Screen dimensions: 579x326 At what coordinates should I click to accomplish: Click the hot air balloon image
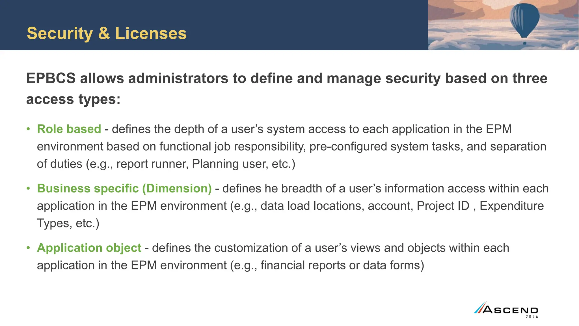point(503,25)
